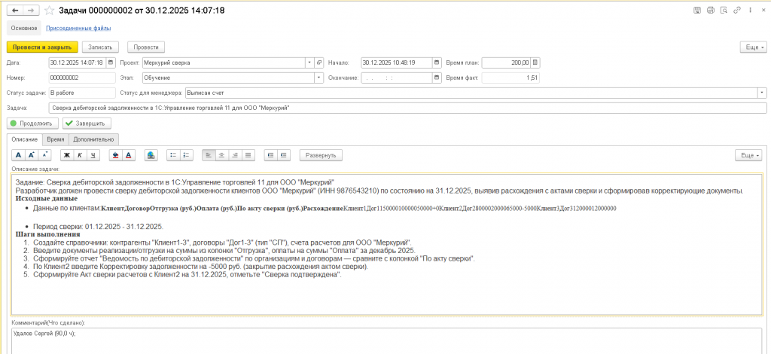Apply a bulleted list
The image size is (771, 354).
[x=173, y=155]
